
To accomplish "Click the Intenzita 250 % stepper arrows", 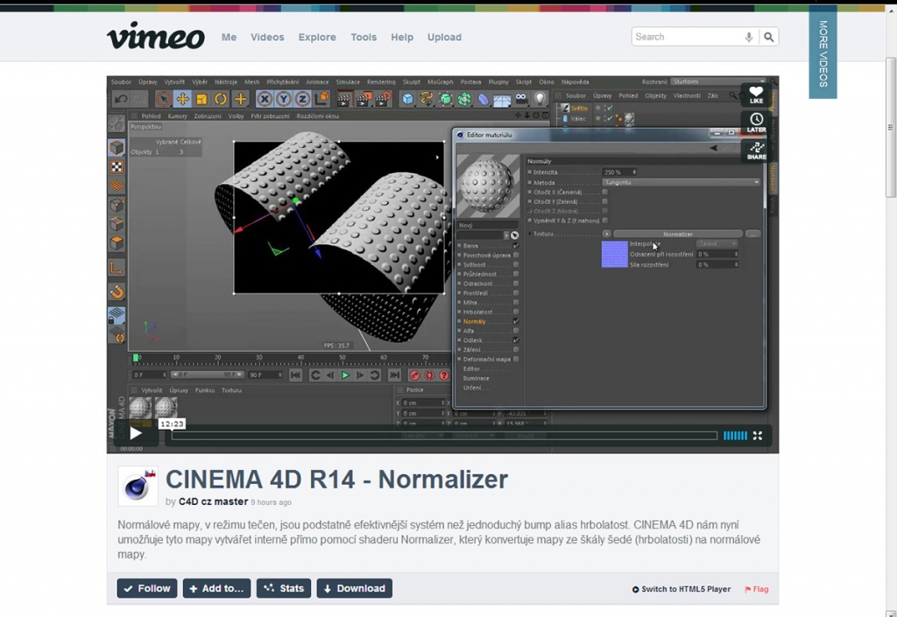I will pos(634,172).
